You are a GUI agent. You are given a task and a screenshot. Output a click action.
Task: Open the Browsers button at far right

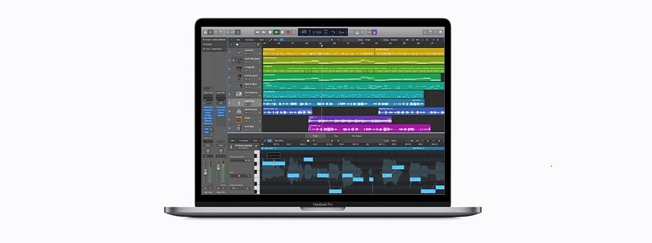[x=441, y=32]
